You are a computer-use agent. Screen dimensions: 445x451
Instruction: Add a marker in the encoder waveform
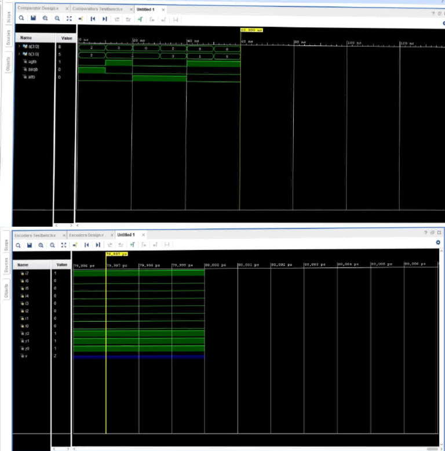tap(132, 245)
